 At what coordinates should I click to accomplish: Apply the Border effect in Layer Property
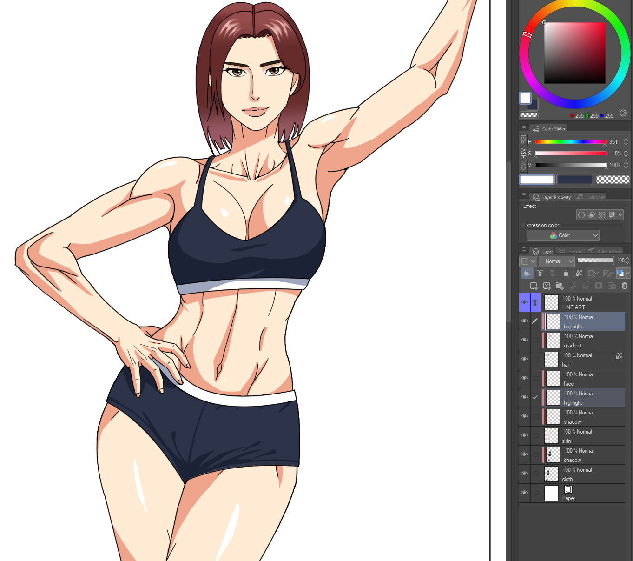(x=581, y=214)
